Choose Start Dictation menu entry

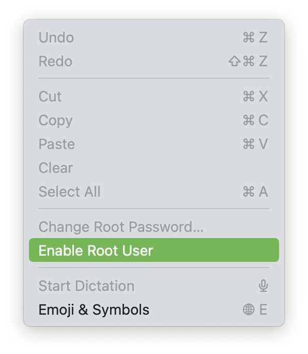pos(154,286)
